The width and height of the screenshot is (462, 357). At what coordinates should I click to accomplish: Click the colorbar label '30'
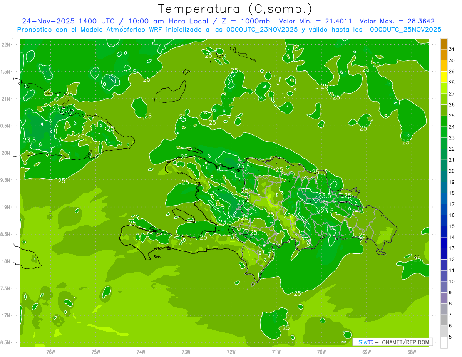(452, 60)
